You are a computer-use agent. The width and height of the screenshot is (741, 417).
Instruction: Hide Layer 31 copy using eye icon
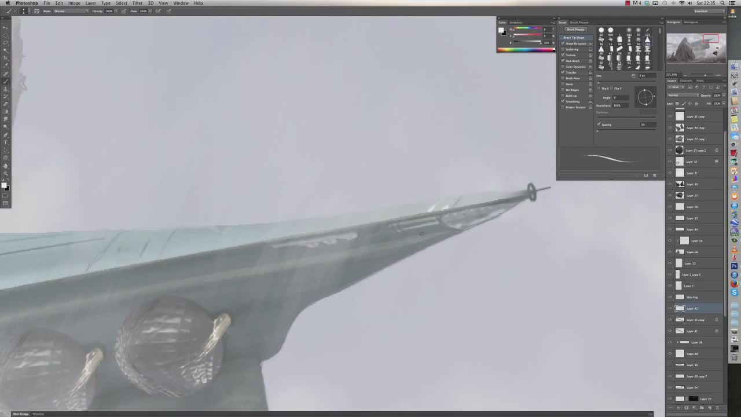(x=670, y=116)
